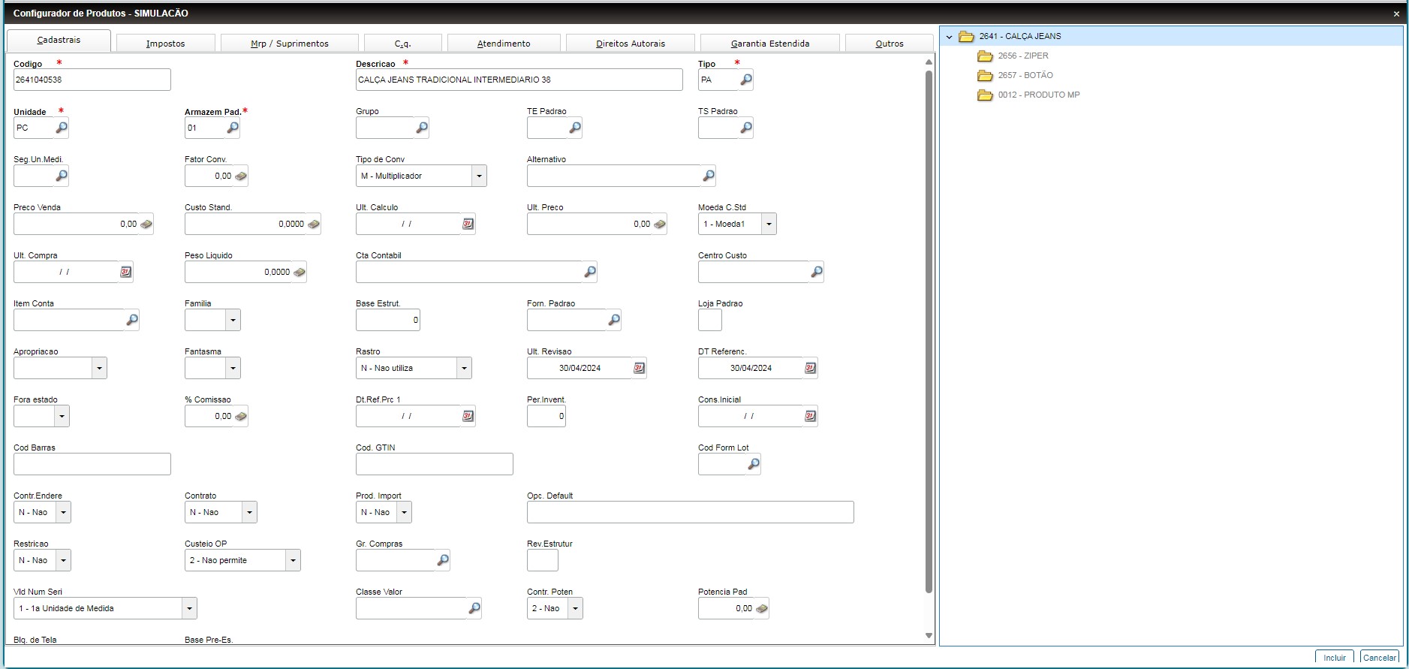1409x669 pixels.
Task: Select 2657 - BOTÃO in the tree
Action: 1025,76
